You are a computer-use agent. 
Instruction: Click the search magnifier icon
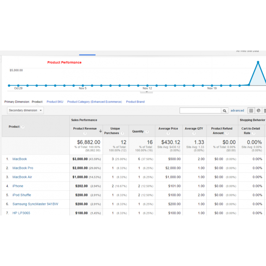coord(224,110)
